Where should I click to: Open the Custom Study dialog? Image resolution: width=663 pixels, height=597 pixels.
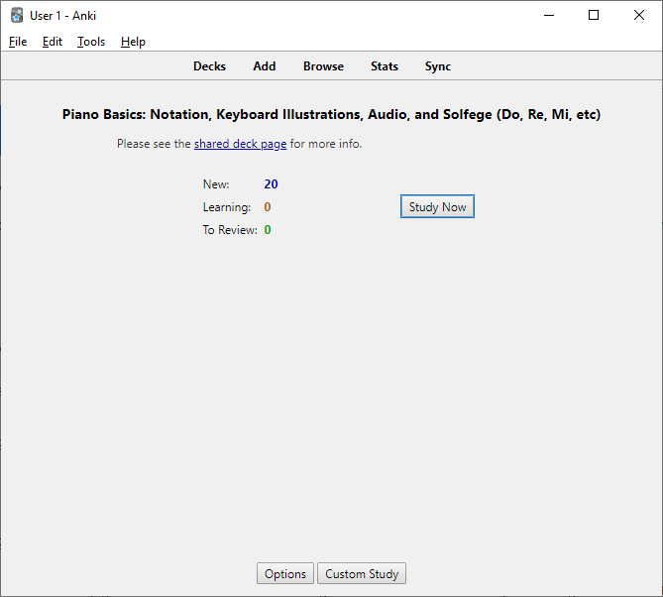[x=362, y=573]
